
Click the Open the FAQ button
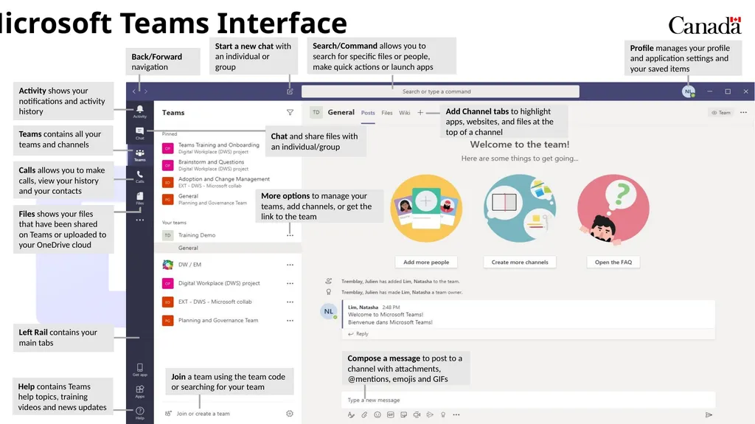click(x=613, y=262)
